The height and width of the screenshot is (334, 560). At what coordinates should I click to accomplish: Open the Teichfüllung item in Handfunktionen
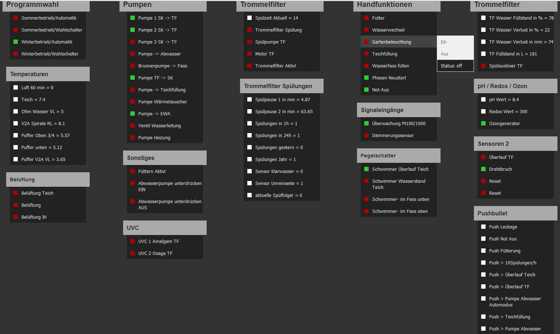pyautogui.click(x=385, y=54)
